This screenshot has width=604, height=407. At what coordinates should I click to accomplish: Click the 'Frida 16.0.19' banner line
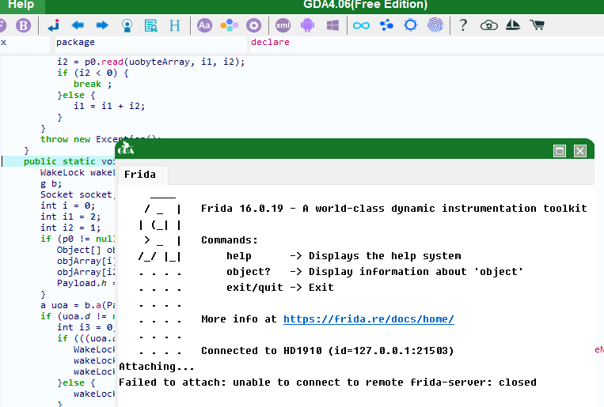click(x=394, y=209)
